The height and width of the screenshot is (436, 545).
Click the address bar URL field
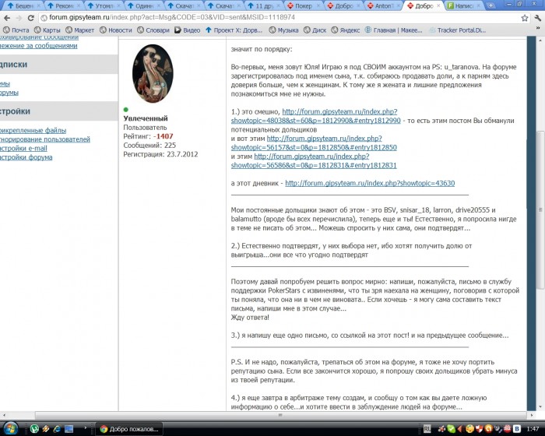(x=280, y=17)
